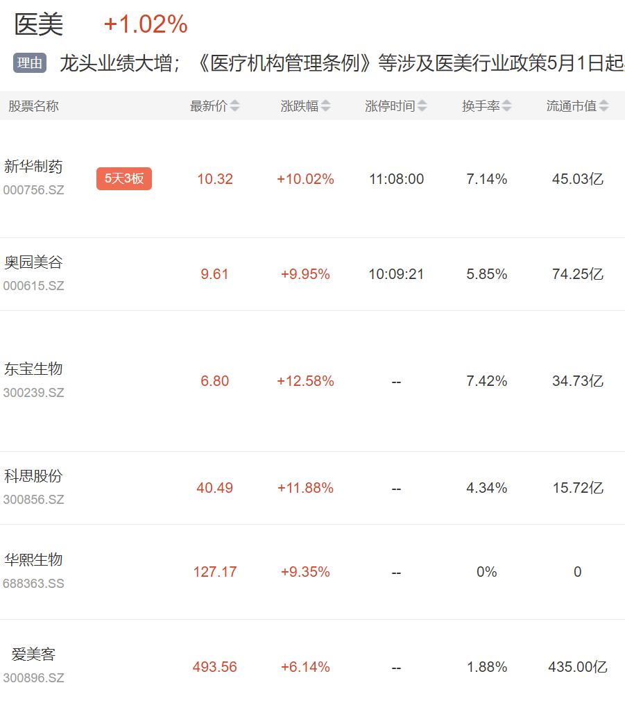Click turnover rate 7.14%

(x=487, y=179)
